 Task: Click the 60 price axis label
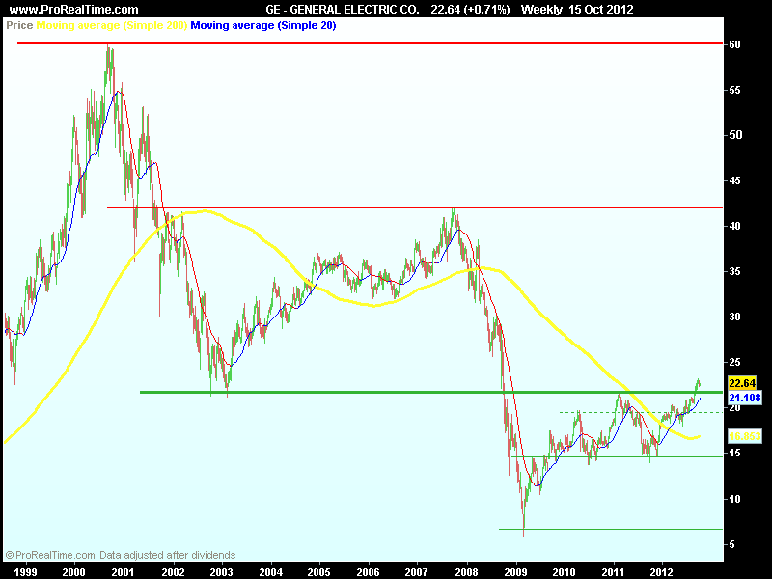[734, 44]
